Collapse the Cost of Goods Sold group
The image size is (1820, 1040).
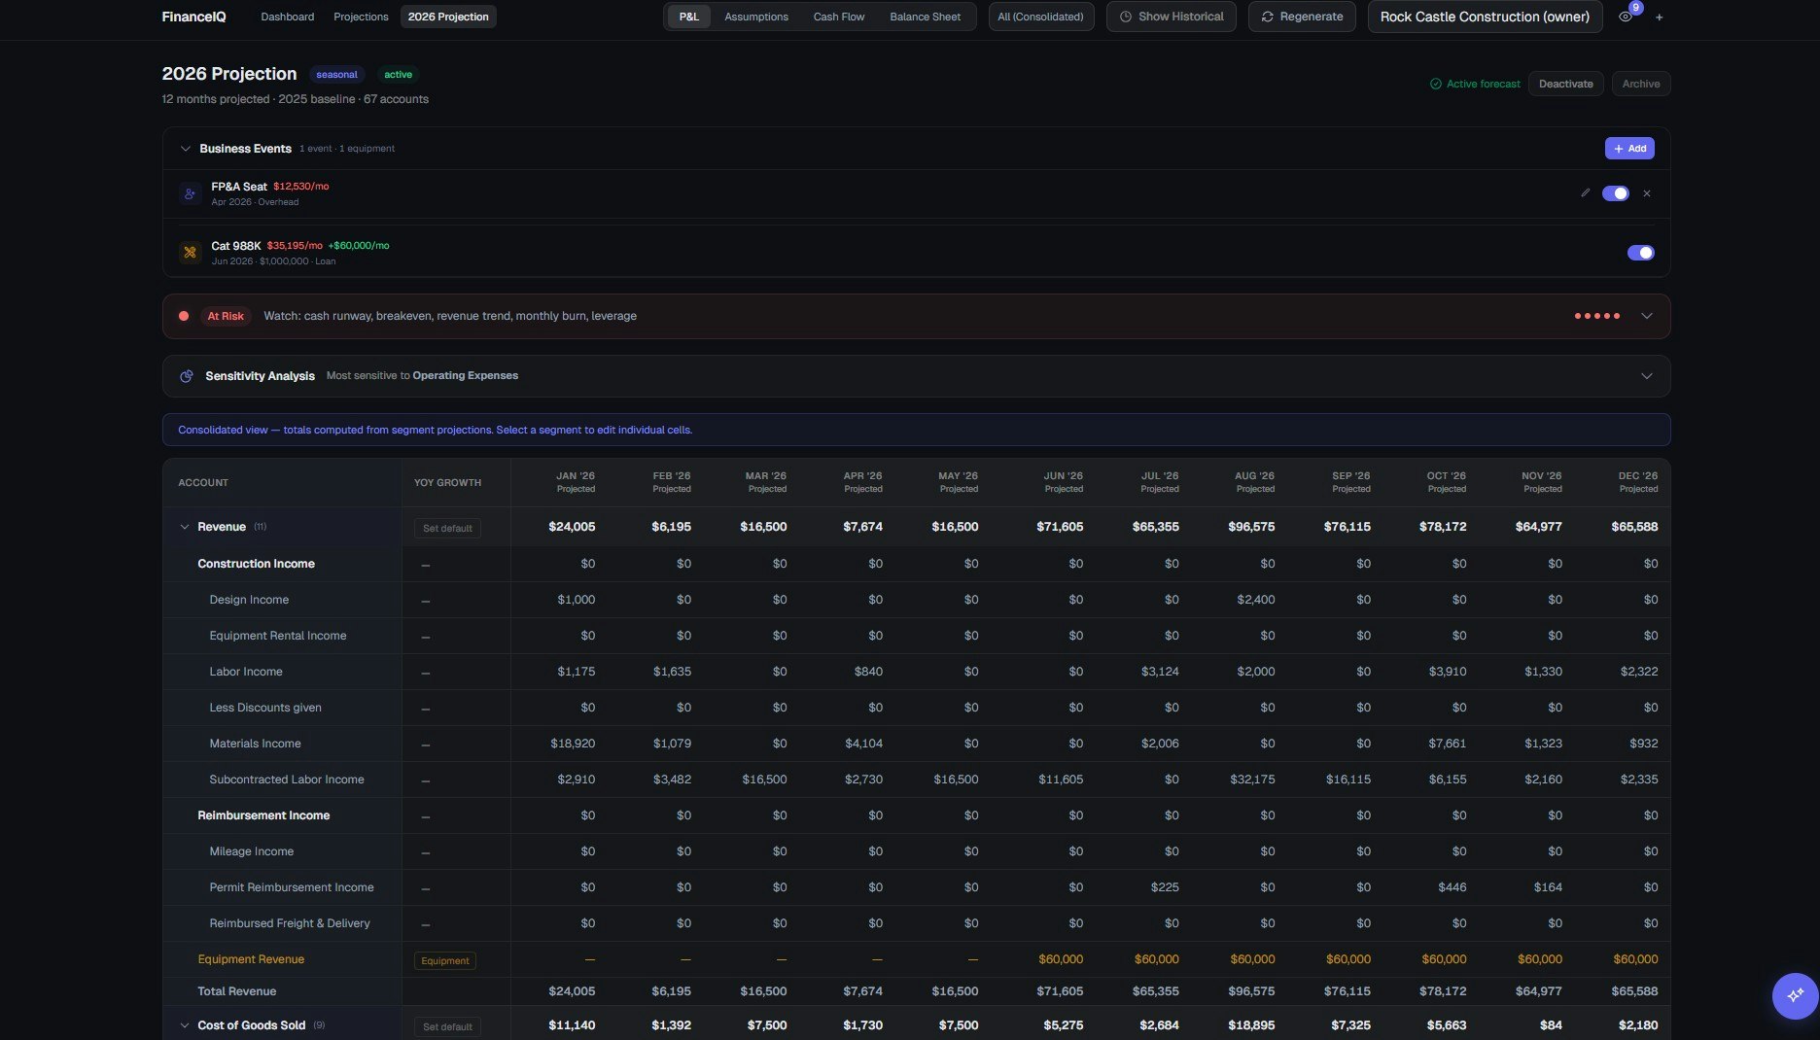click(x=185, y=1025)
